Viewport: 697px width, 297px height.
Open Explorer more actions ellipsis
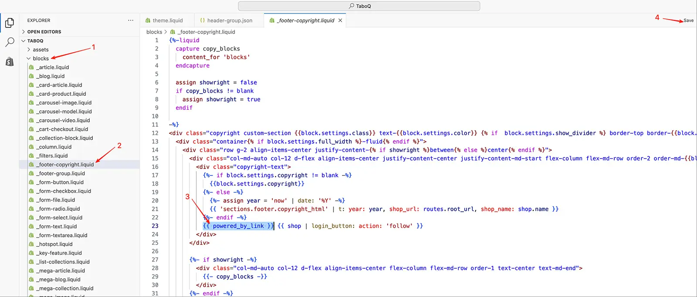131,20
